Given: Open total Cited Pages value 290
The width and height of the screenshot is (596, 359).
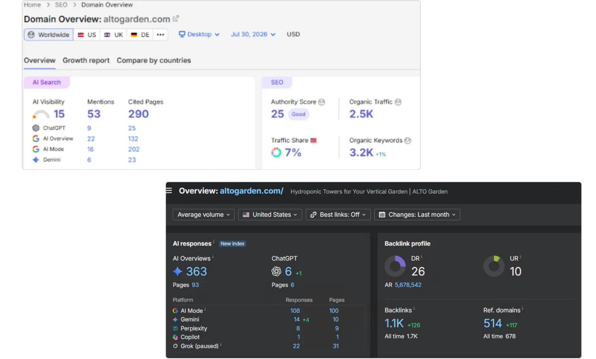Looking at the screenshot, I should tap(138, 114).
